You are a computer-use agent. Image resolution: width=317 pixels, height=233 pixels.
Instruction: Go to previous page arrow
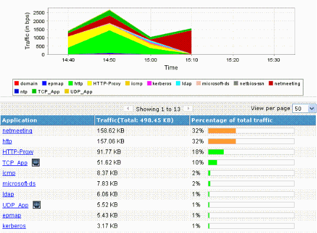(128, 108)
